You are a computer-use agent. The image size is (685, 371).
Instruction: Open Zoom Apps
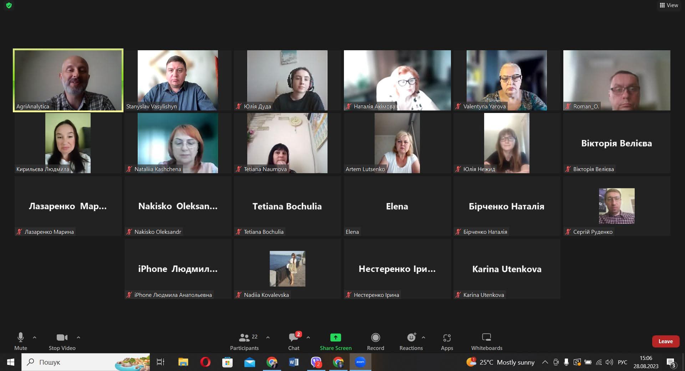click(x=447, y=341)
